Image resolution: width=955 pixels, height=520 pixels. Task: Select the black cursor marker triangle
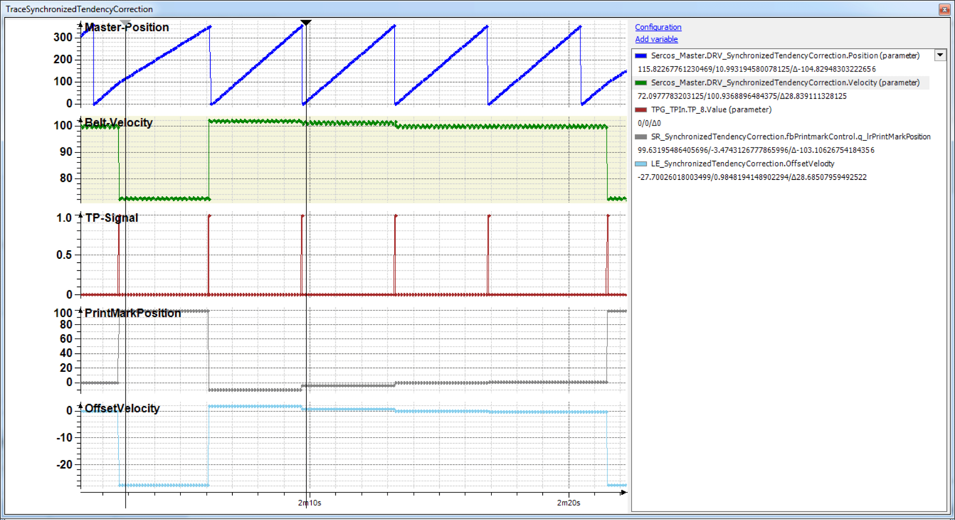[306, 22]
